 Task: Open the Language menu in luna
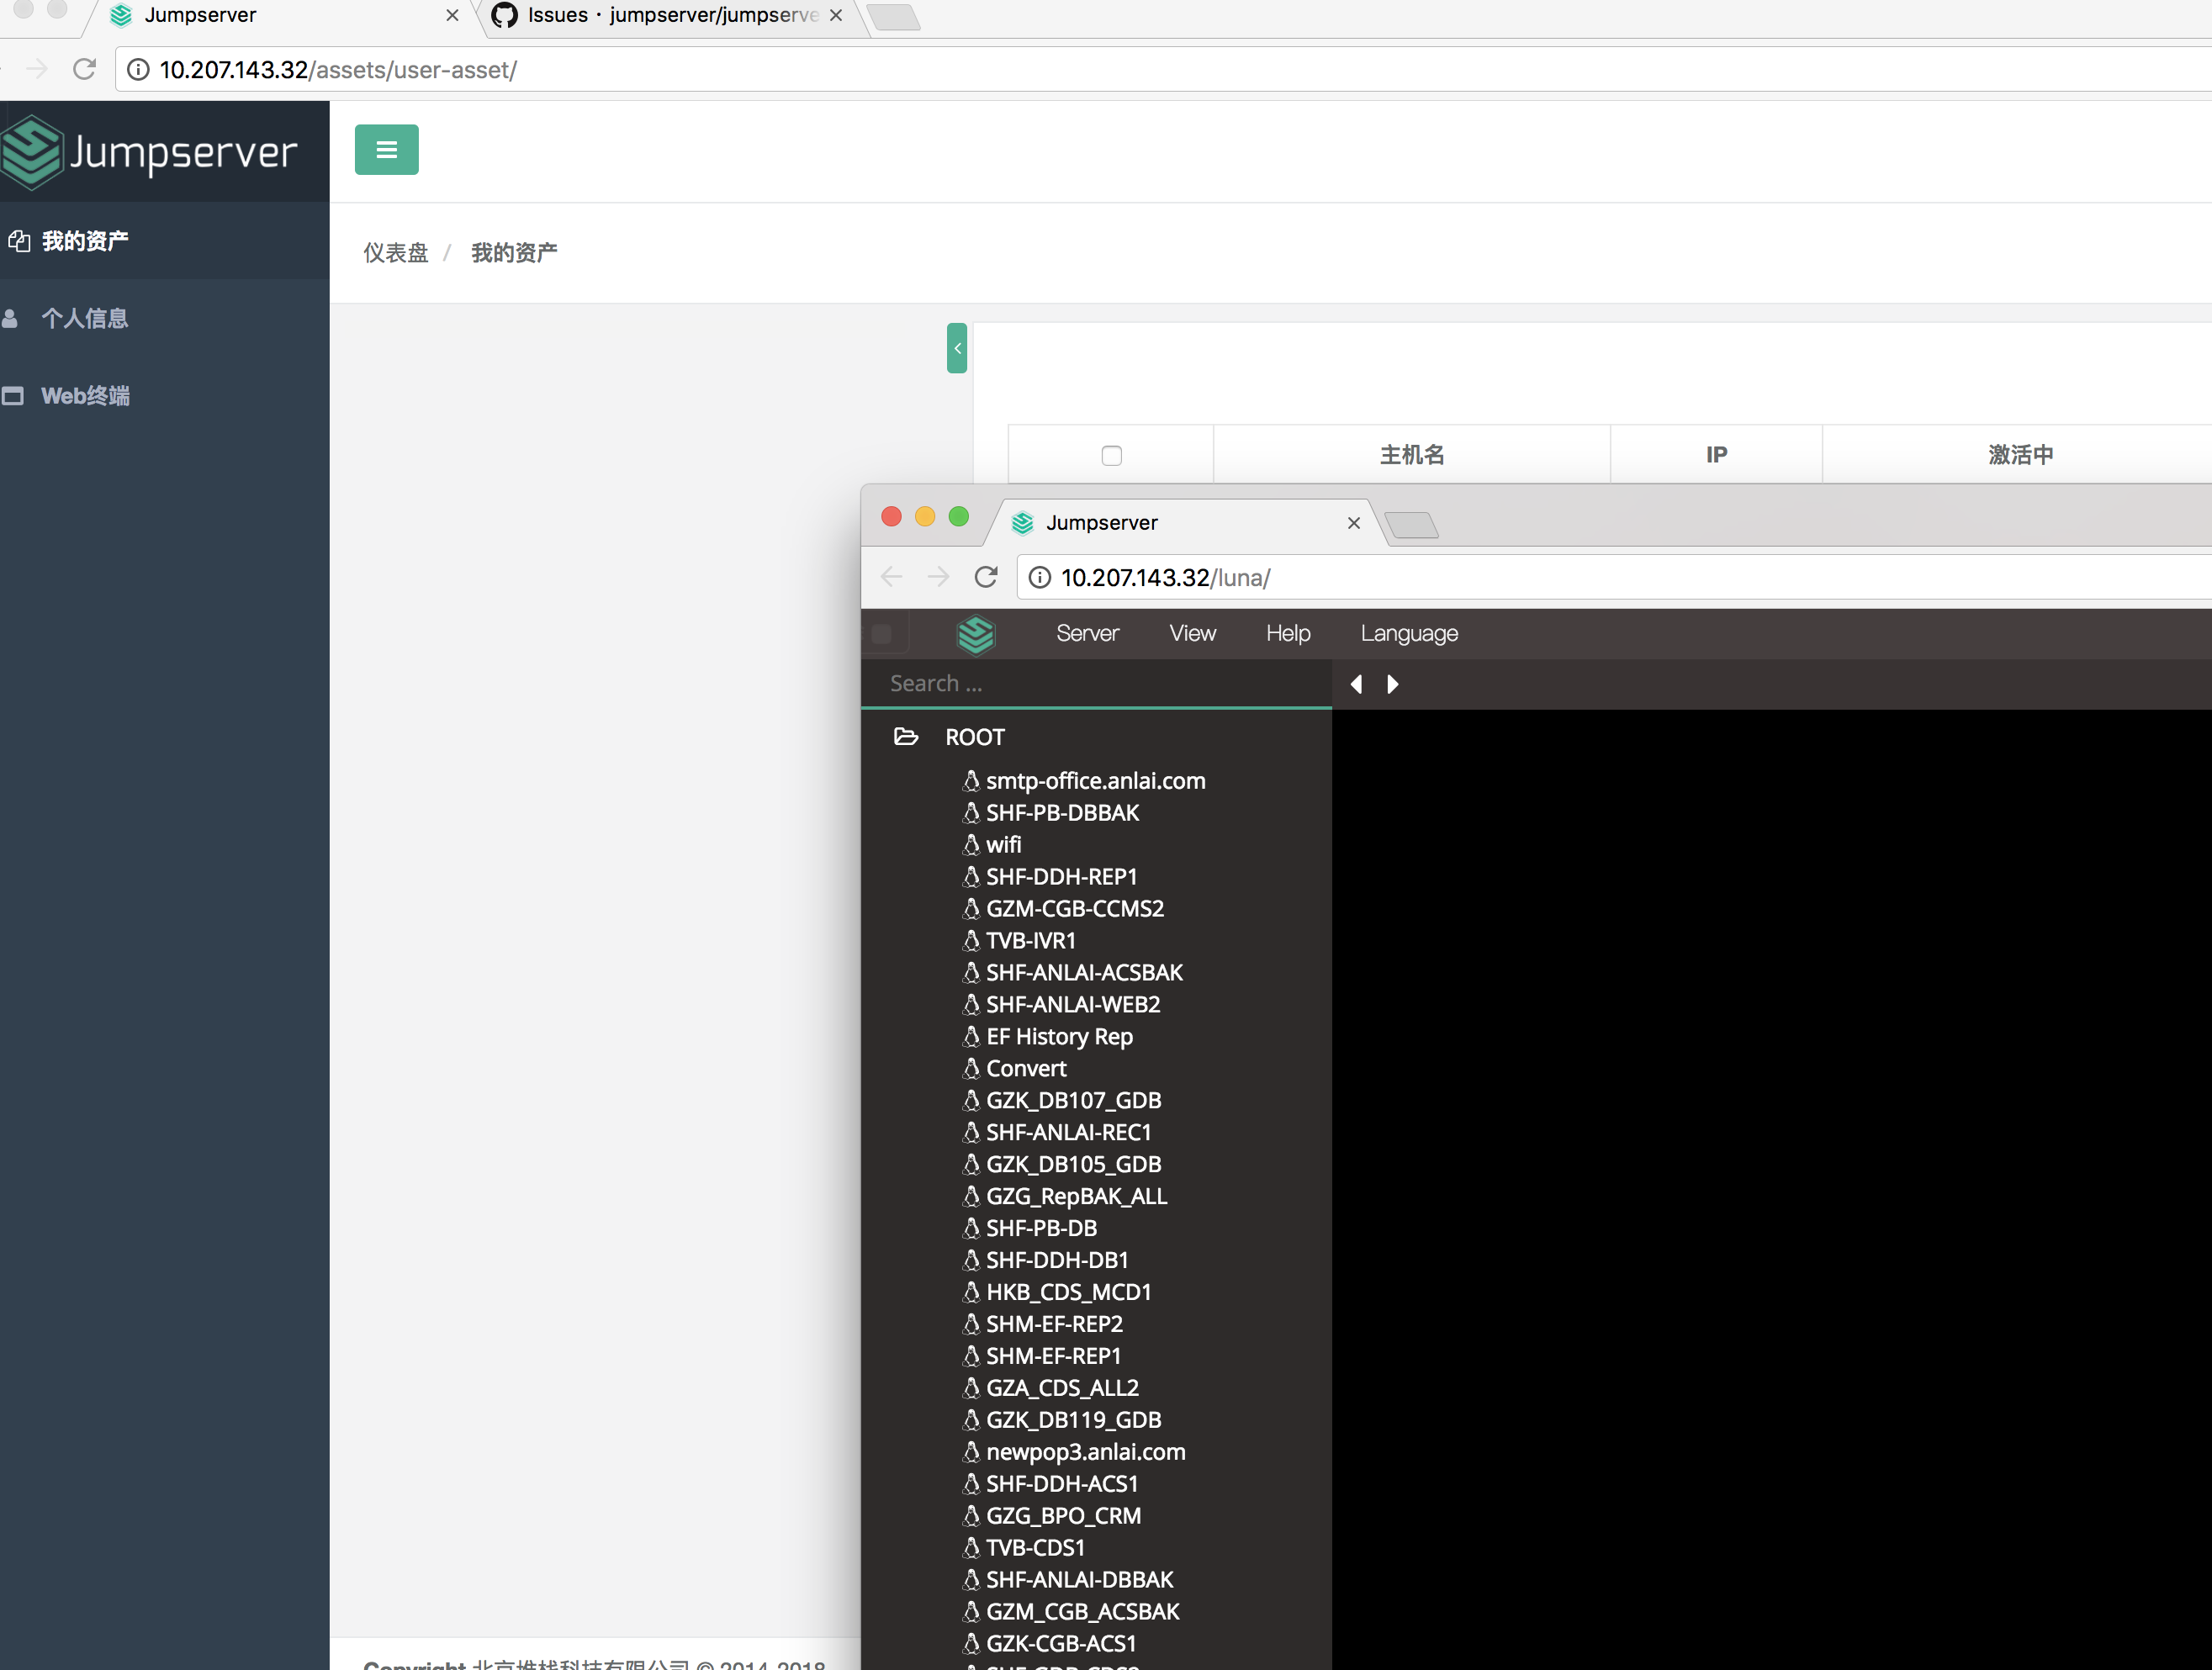[x=1409, y=634]
